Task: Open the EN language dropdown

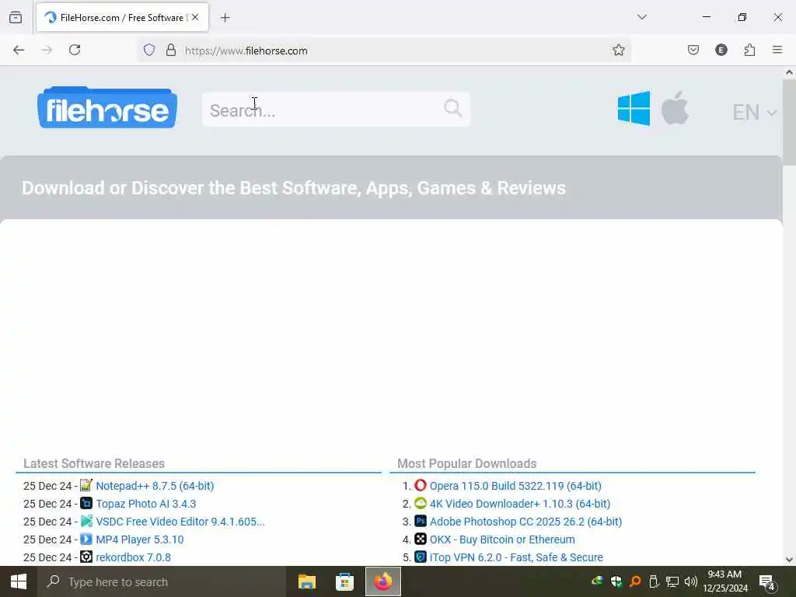Action: point(754,112)
